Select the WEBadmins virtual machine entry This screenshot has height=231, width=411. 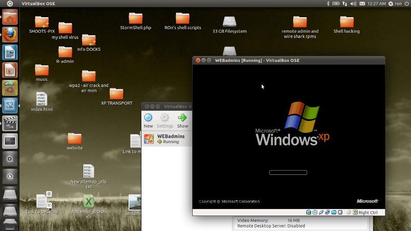point(167,139)
